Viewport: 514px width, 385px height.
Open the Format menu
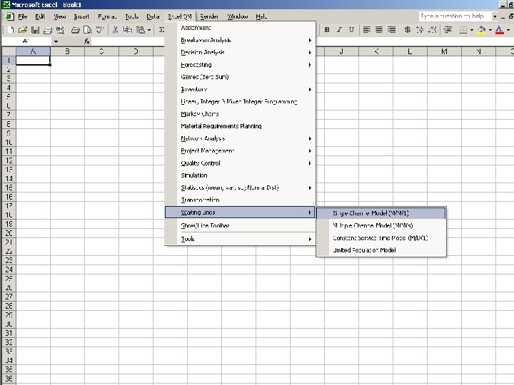[107, 16]
